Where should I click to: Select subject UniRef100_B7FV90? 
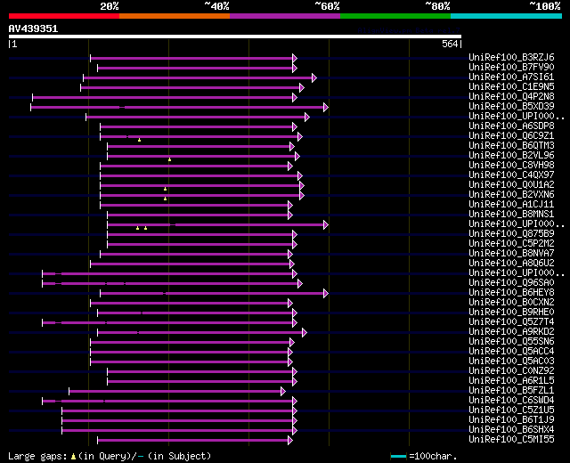[x=511, y=68]
